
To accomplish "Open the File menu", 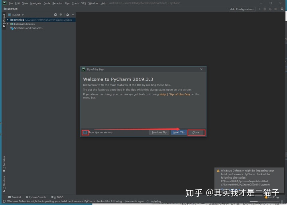I will point(11,3).
